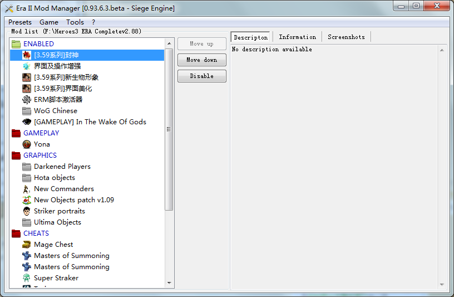Click the New Commanders figure icon
454x297 pixels.
pos(27,189)
